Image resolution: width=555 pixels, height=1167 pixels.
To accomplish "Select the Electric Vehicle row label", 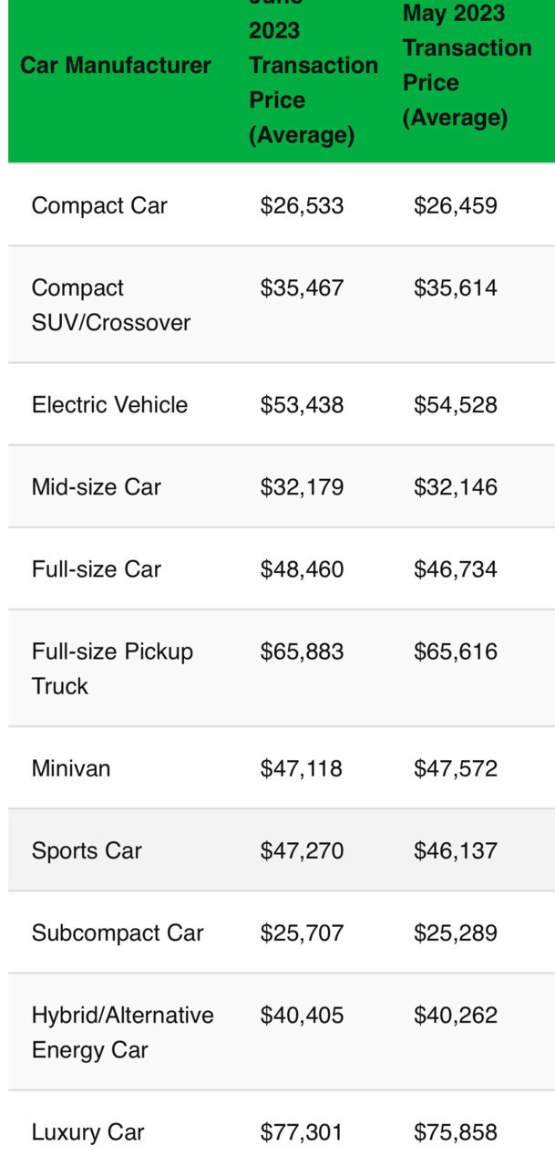I will [x=109, y=405].
